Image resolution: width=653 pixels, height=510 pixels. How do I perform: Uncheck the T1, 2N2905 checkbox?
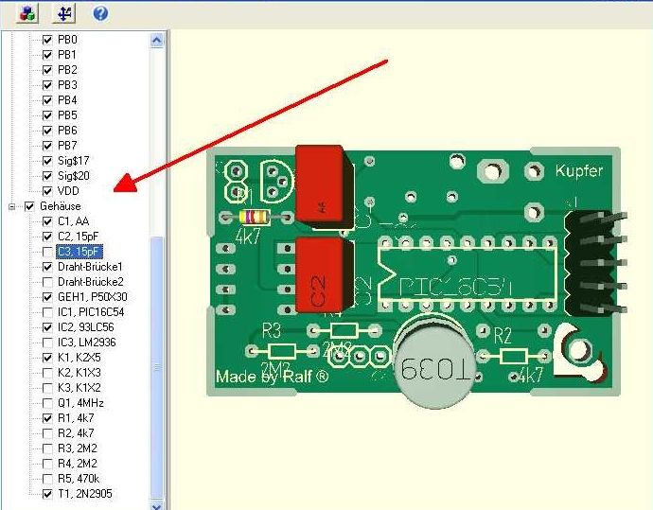(x=47, y=494)
